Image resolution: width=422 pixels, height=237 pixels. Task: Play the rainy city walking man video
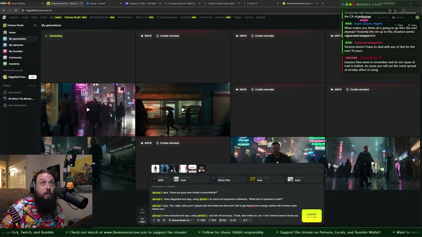tap(373, 163)
